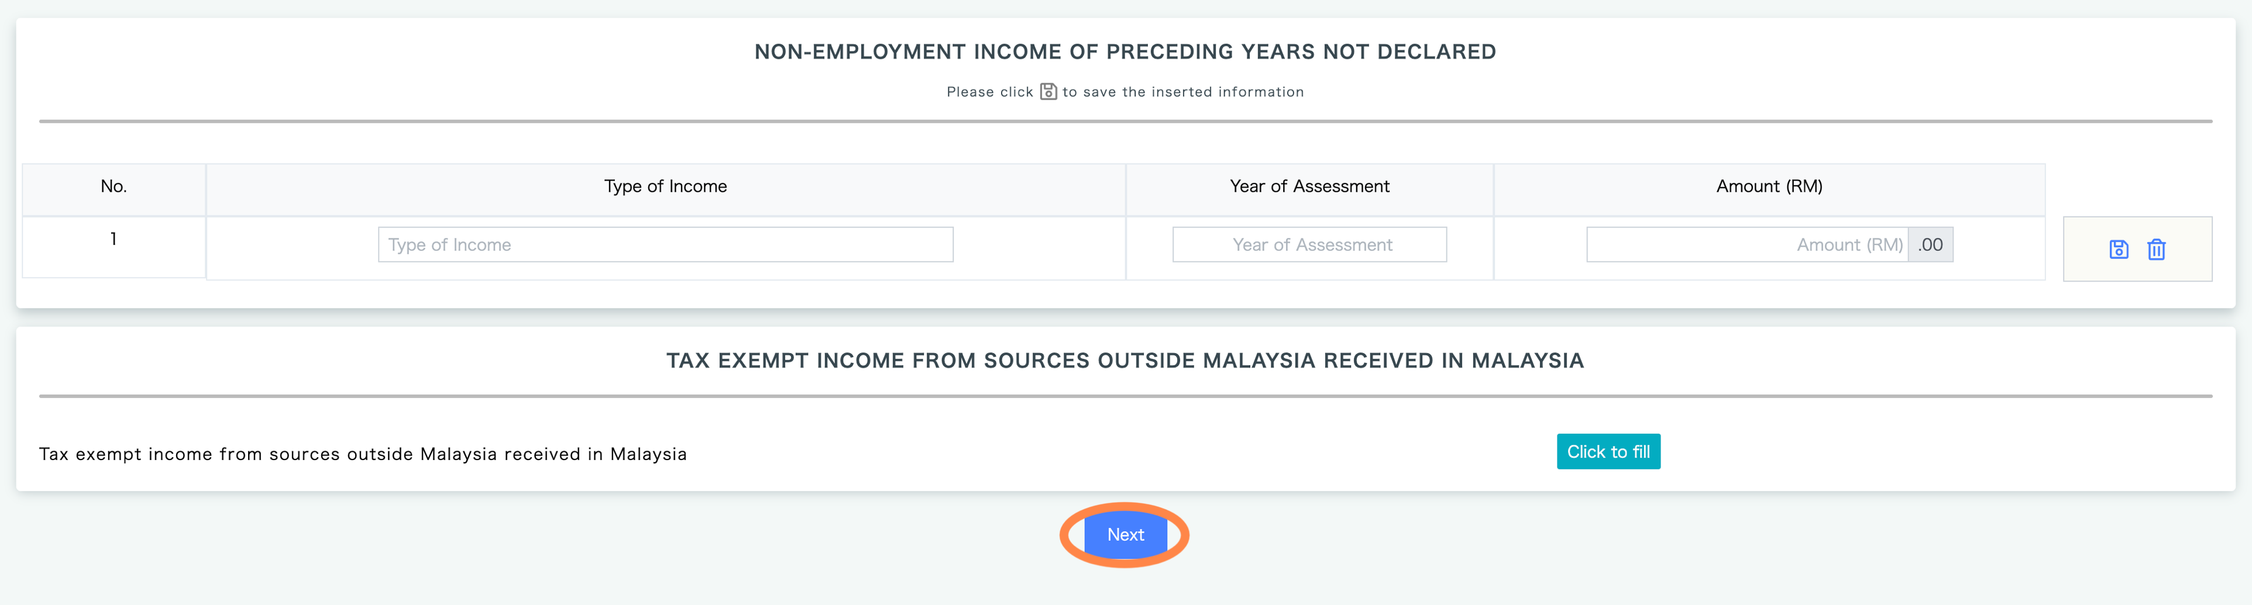Select the Year of Assessment column header
This screenshot has height=605, width=2252.
[x=1309, y=187]
